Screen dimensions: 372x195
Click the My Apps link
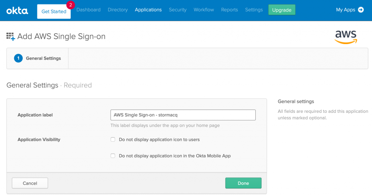point(345,10)
